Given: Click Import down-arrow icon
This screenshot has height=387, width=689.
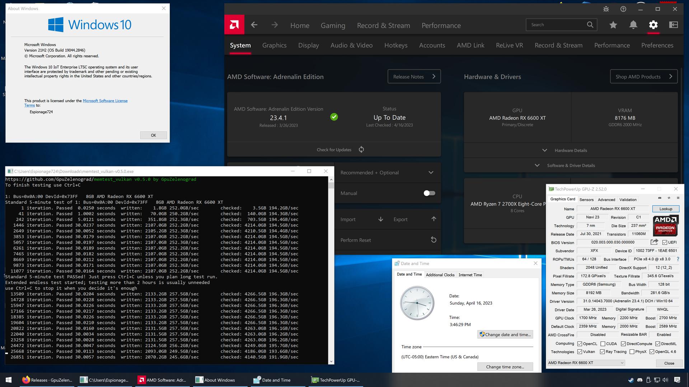Looking at the screenshot, I should (381, 219).
